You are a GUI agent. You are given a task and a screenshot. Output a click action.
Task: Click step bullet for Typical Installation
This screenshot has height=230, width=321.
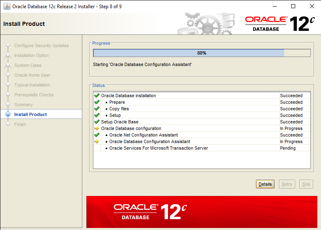[x=8, y=85]
